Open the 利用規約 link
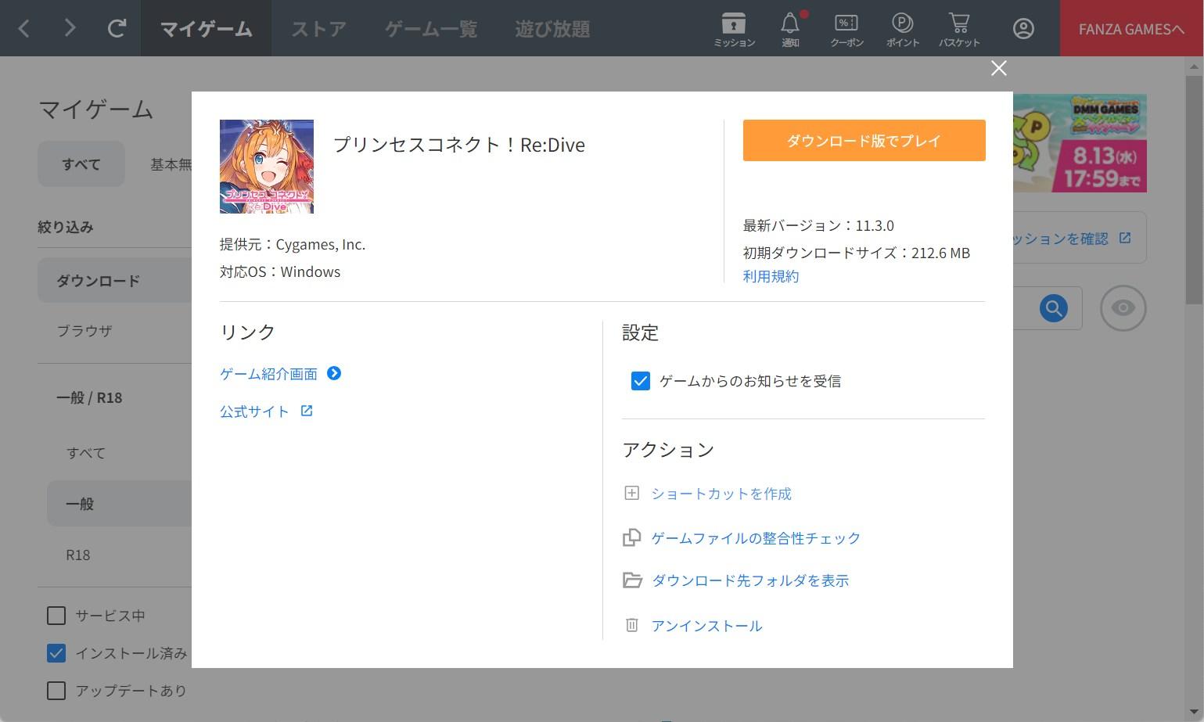This screenshot has width=1204, height=722. [x=770, y=275]
